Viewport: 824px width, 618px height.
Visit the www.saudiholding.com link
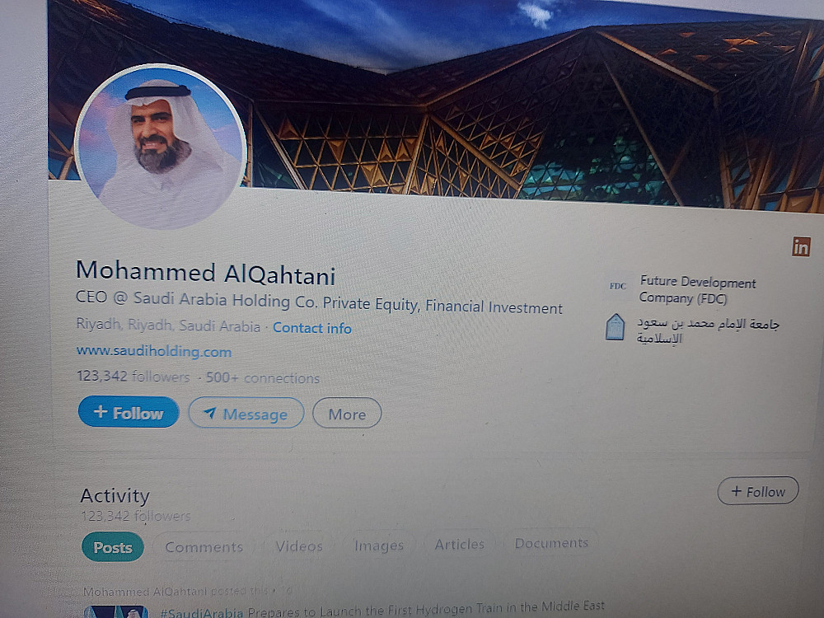154,351
